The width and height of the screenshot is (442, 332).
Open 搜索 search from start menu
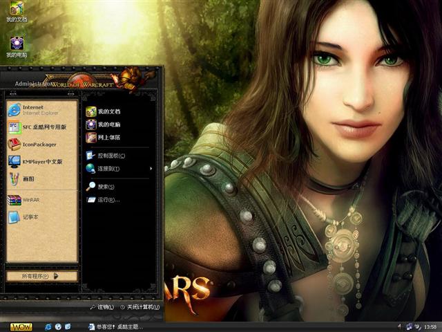(105, 187)
